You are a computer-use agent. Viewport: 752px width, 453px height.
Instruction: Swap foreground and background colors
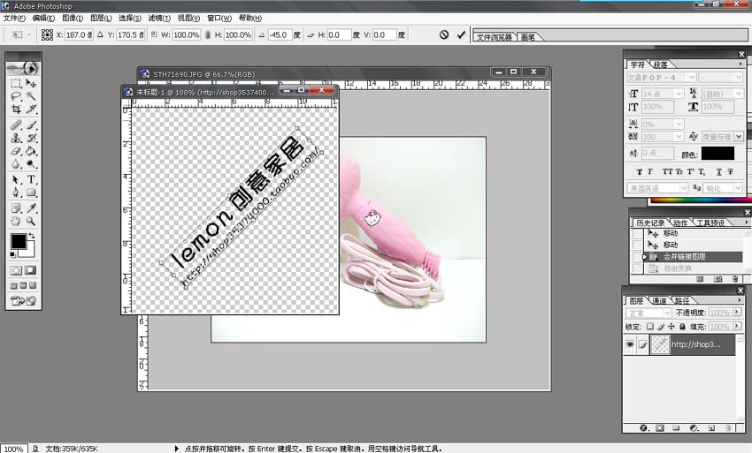tap(32, 236)
